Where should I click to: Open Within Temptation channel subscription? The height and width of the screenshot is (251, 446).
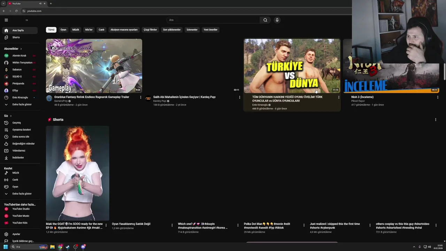pos(20,63)
